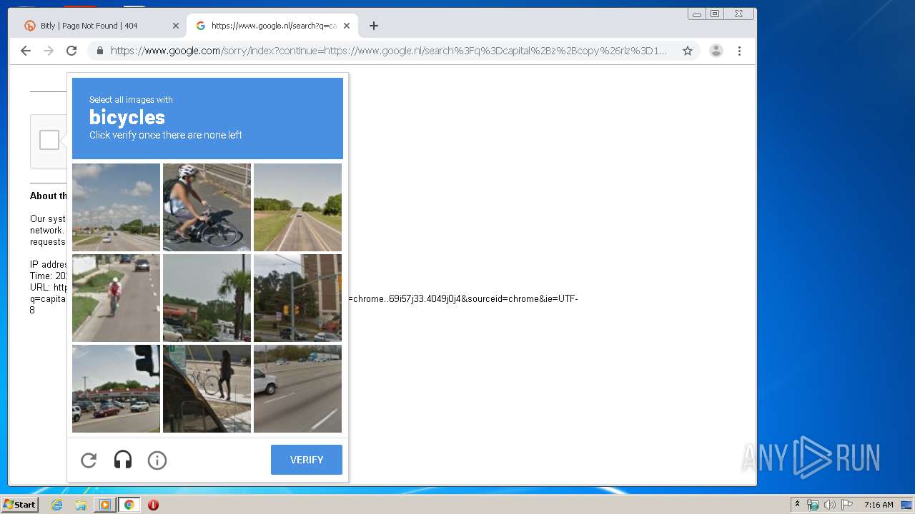Viewport: 915px width, 514px height.
Task: Open the 7:16 AM taskbar clock
Action: pos(879,505)
